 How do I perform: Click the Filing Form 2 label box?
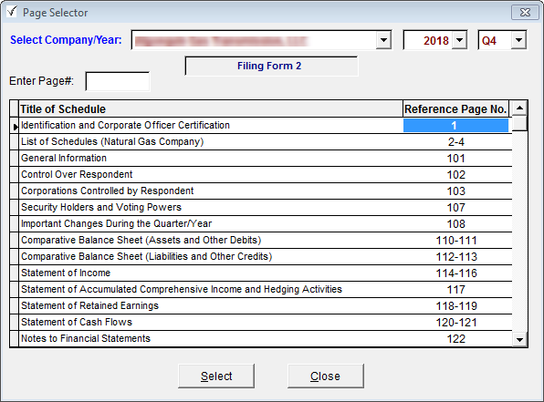point(271,66)
